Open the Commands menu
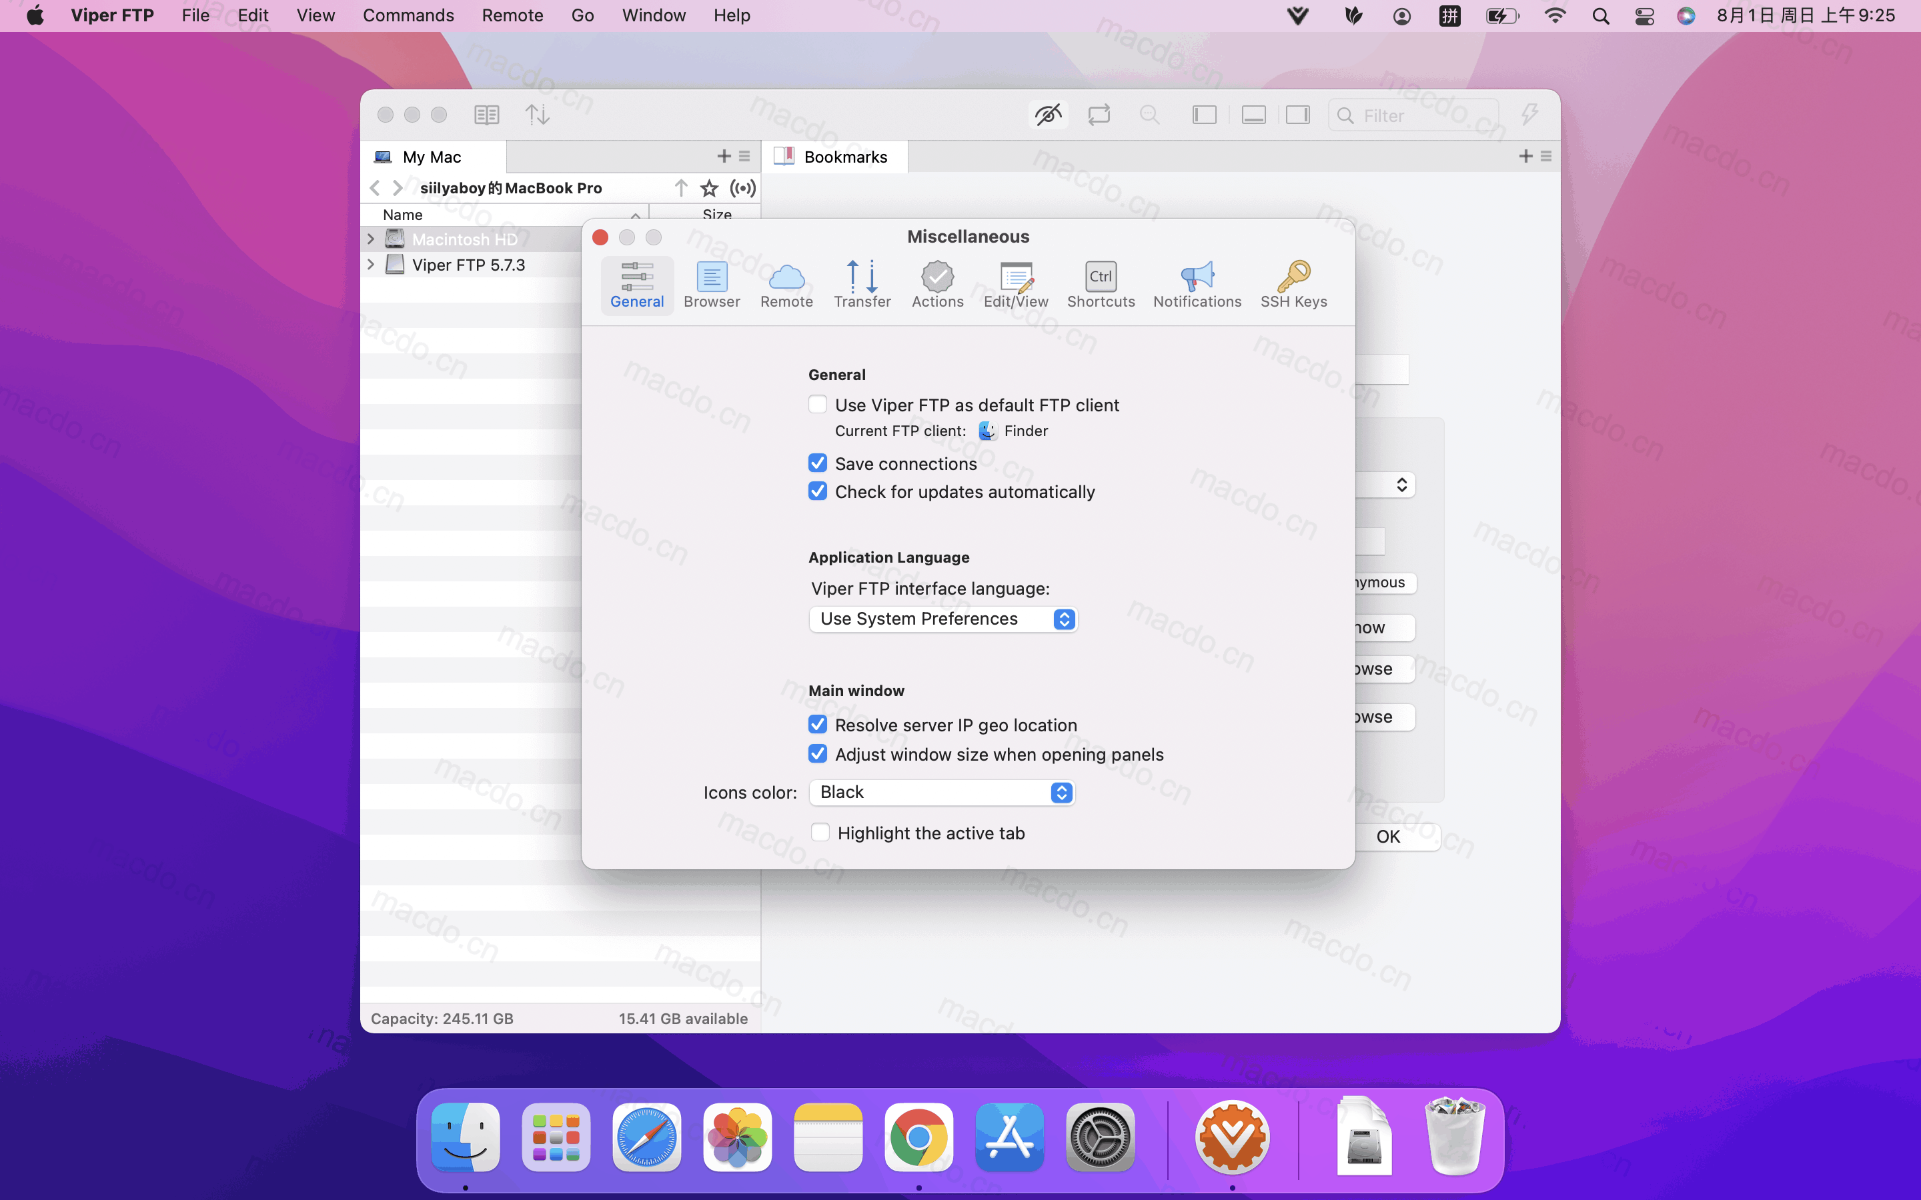 tap(408, 16)
